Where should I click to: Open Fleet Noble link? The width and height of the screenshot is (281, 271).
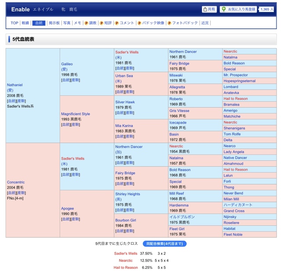click(233, 235)
